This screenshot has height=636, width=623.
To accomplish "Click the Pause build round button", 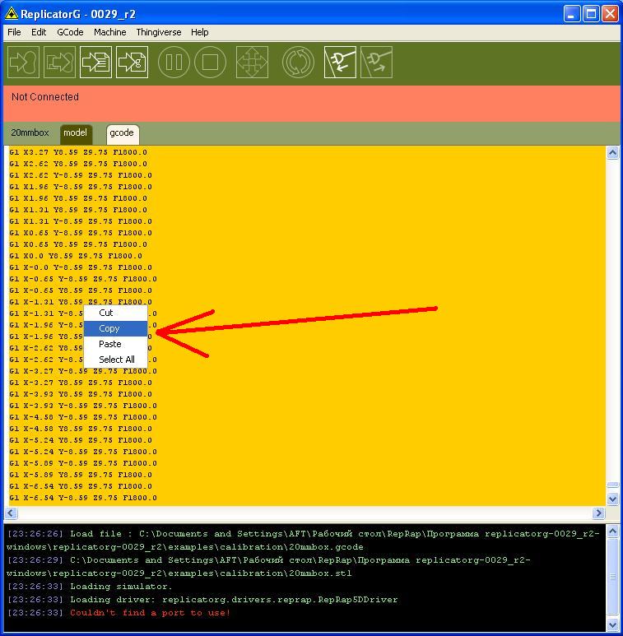I will (174, 62).
